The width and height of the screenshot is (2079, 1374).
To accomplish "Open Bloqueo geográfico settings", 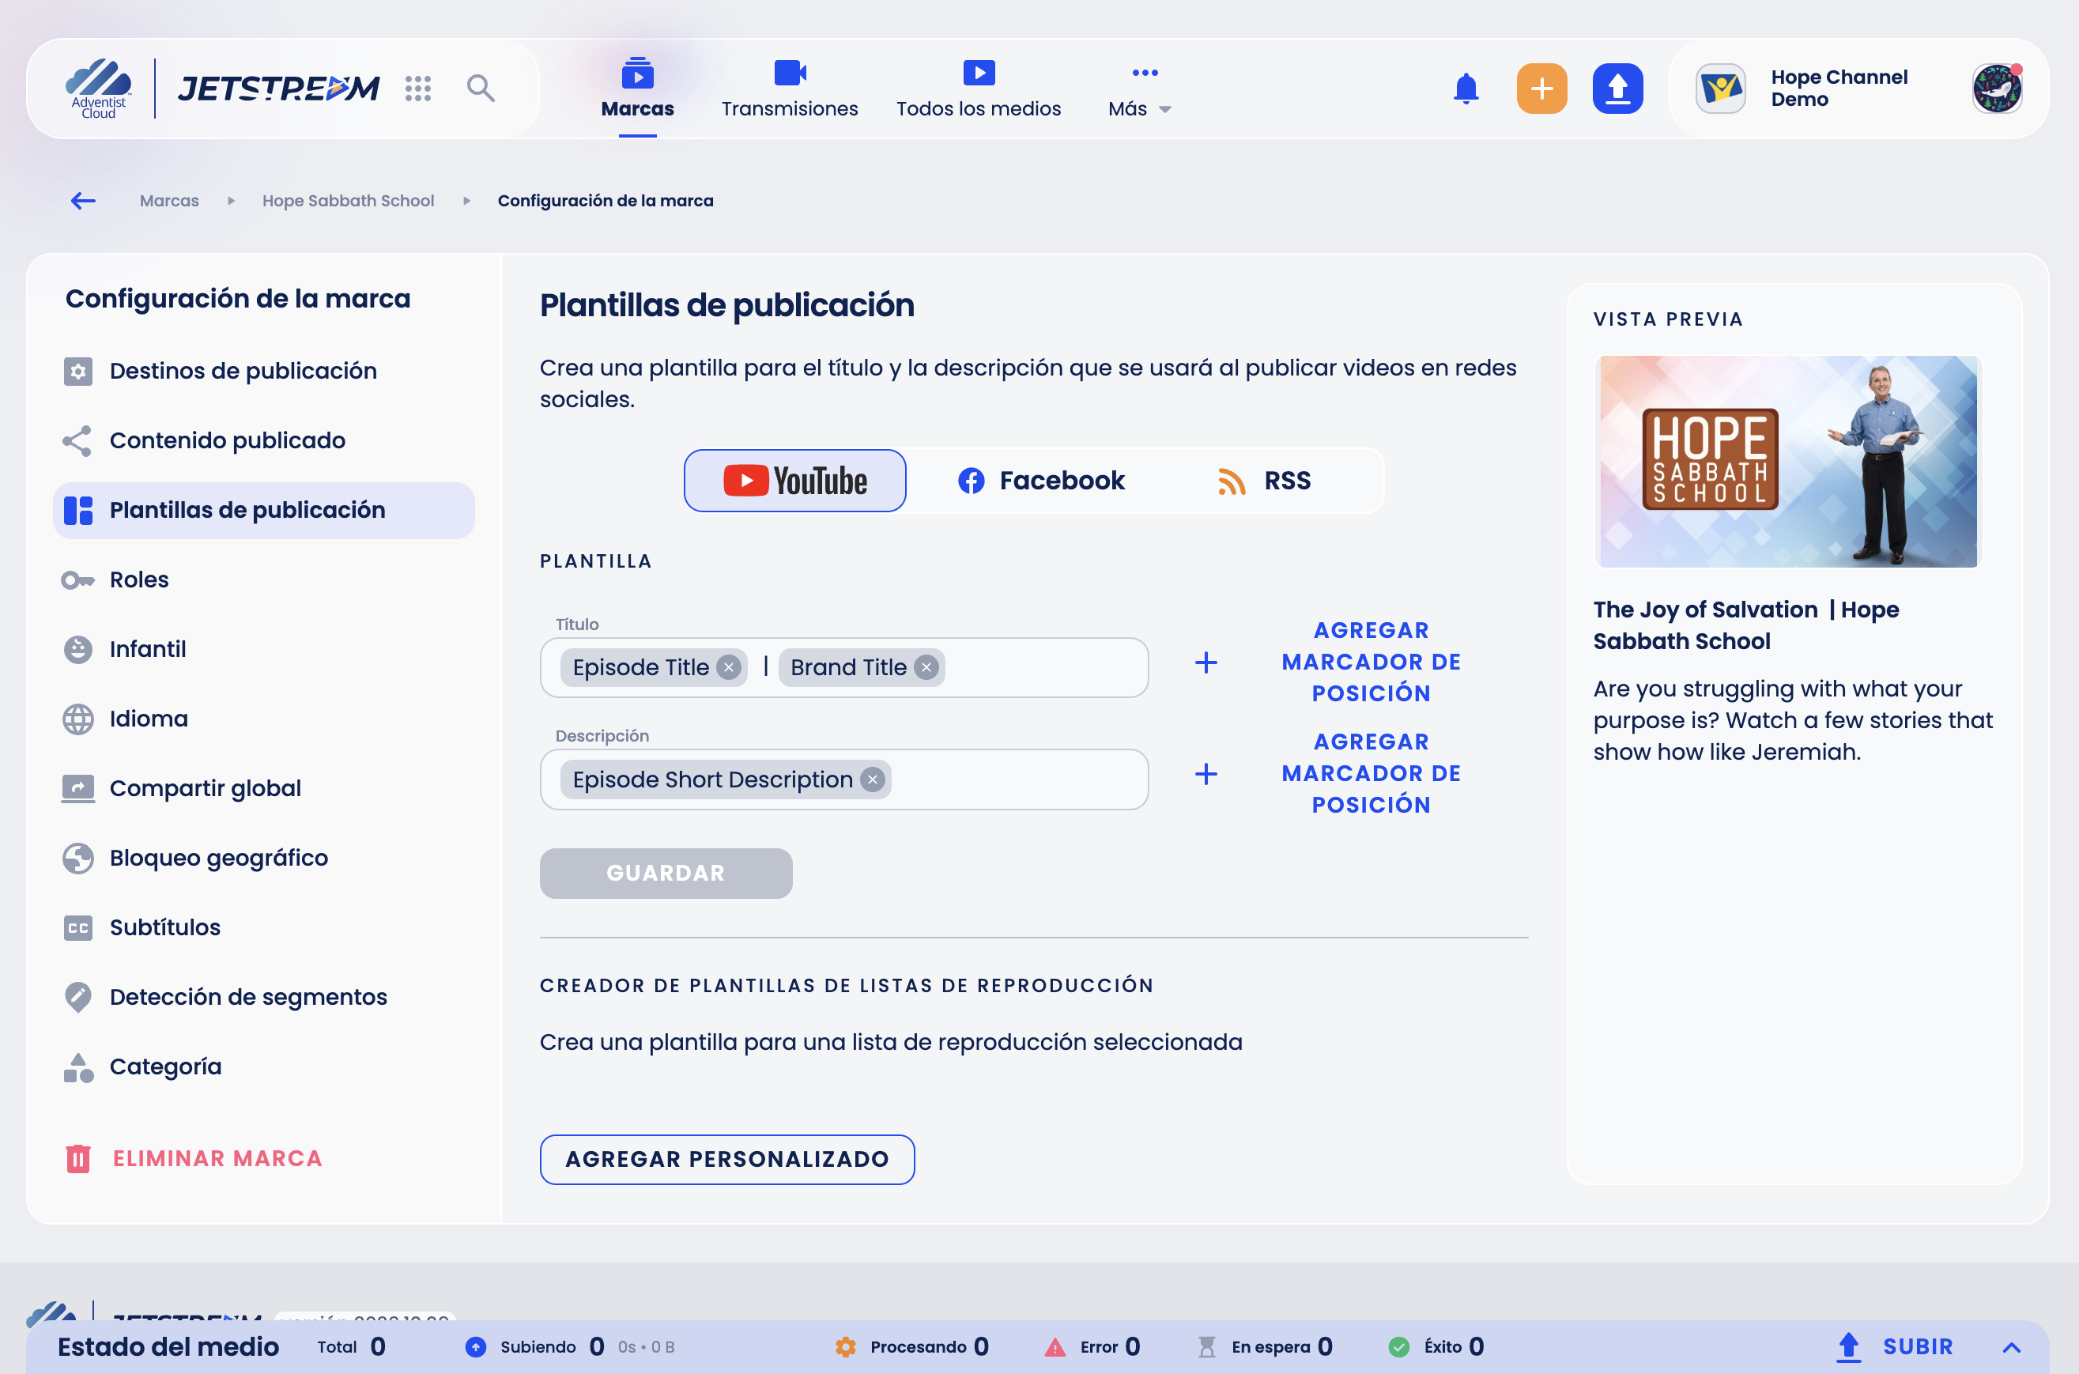I will 264,858.
